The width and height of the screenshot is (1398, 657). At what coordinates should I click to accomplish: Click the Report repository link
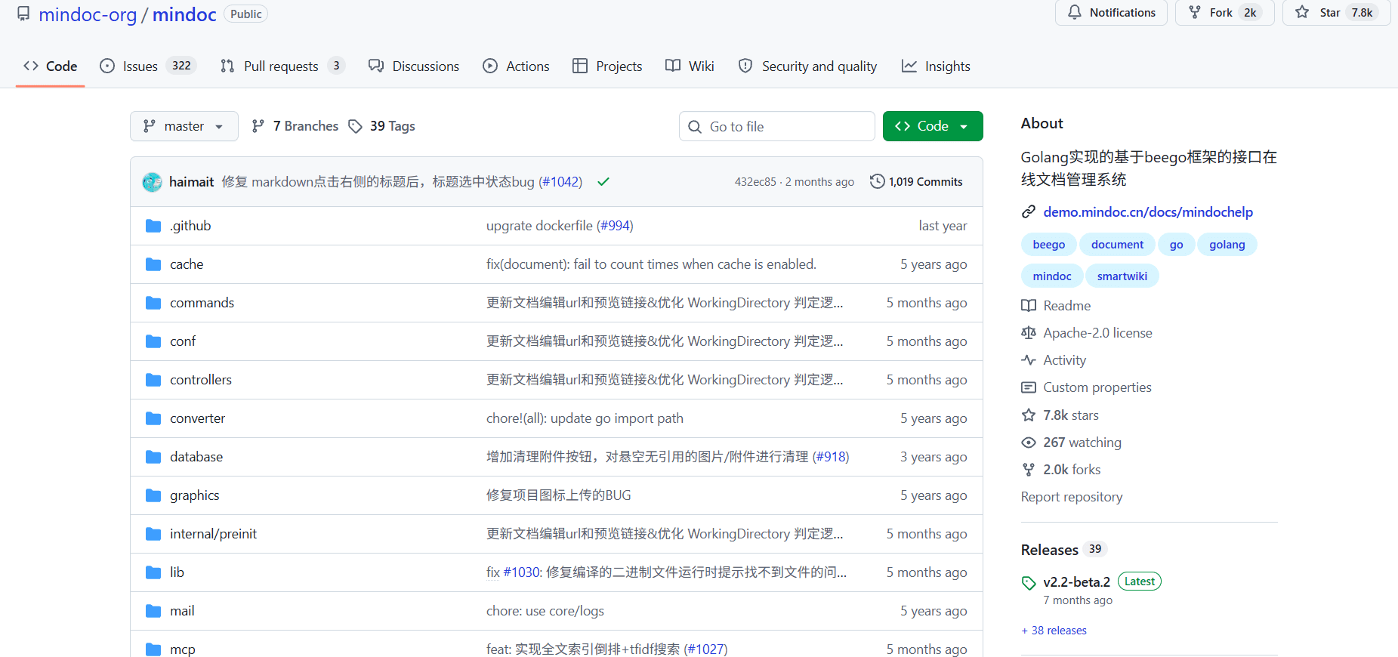click(1072, 497)
